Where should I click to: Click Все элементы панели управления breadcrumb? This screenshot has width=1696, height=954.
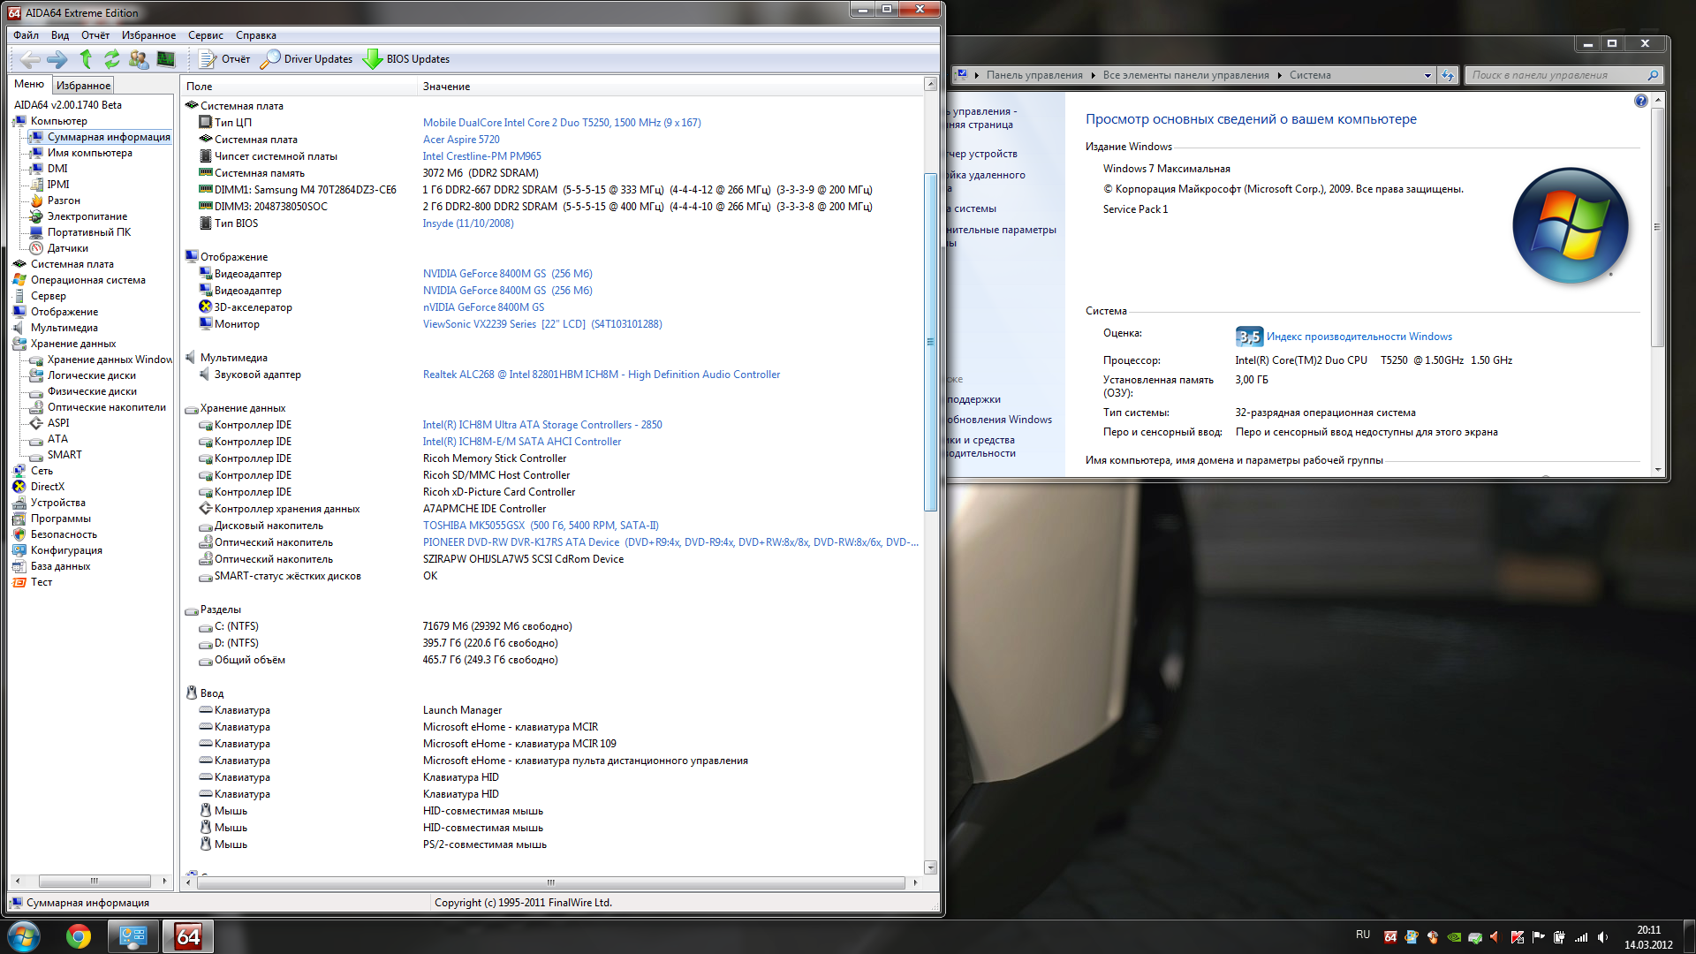[1185, 75]
